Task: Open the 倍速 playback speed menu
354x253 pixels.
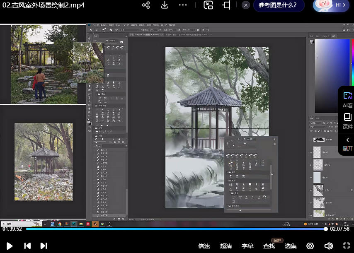Action: point(204,246)
